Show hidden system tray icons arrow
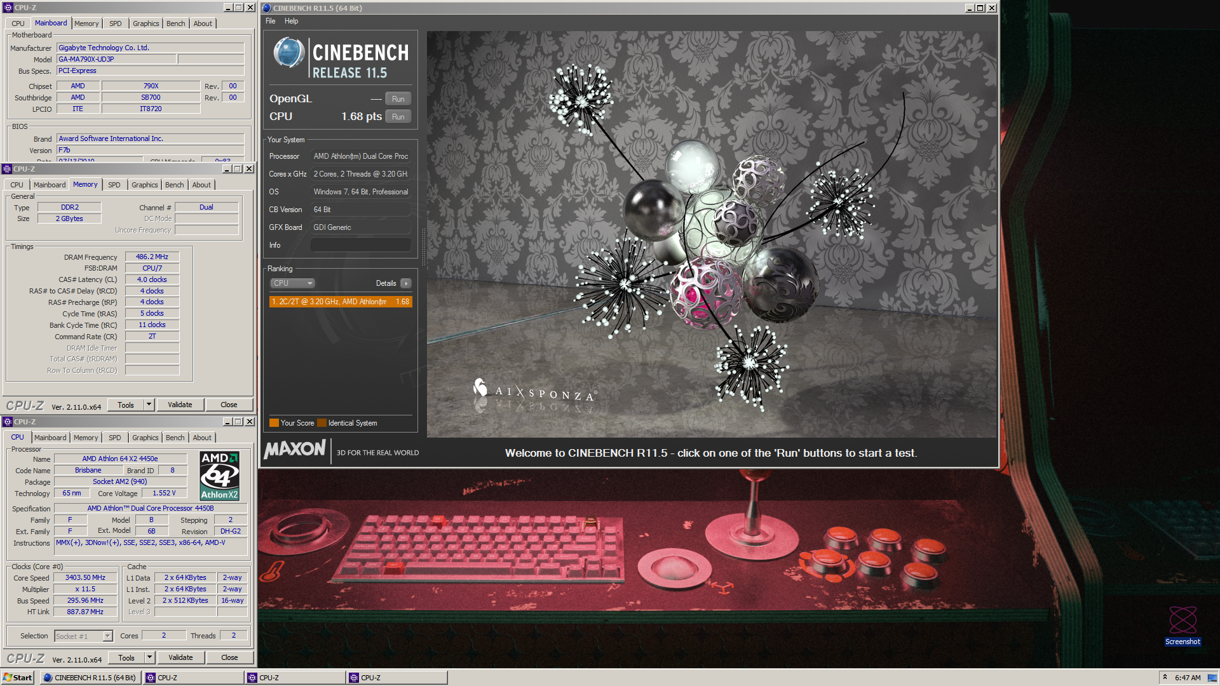This screenshot has width=1220, height=686. pos(1165,677)
